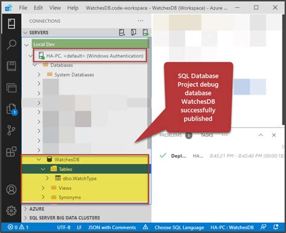Viewport: 286px width, 233px height.
Task: Open the Accounts icon
Action: 11,190
